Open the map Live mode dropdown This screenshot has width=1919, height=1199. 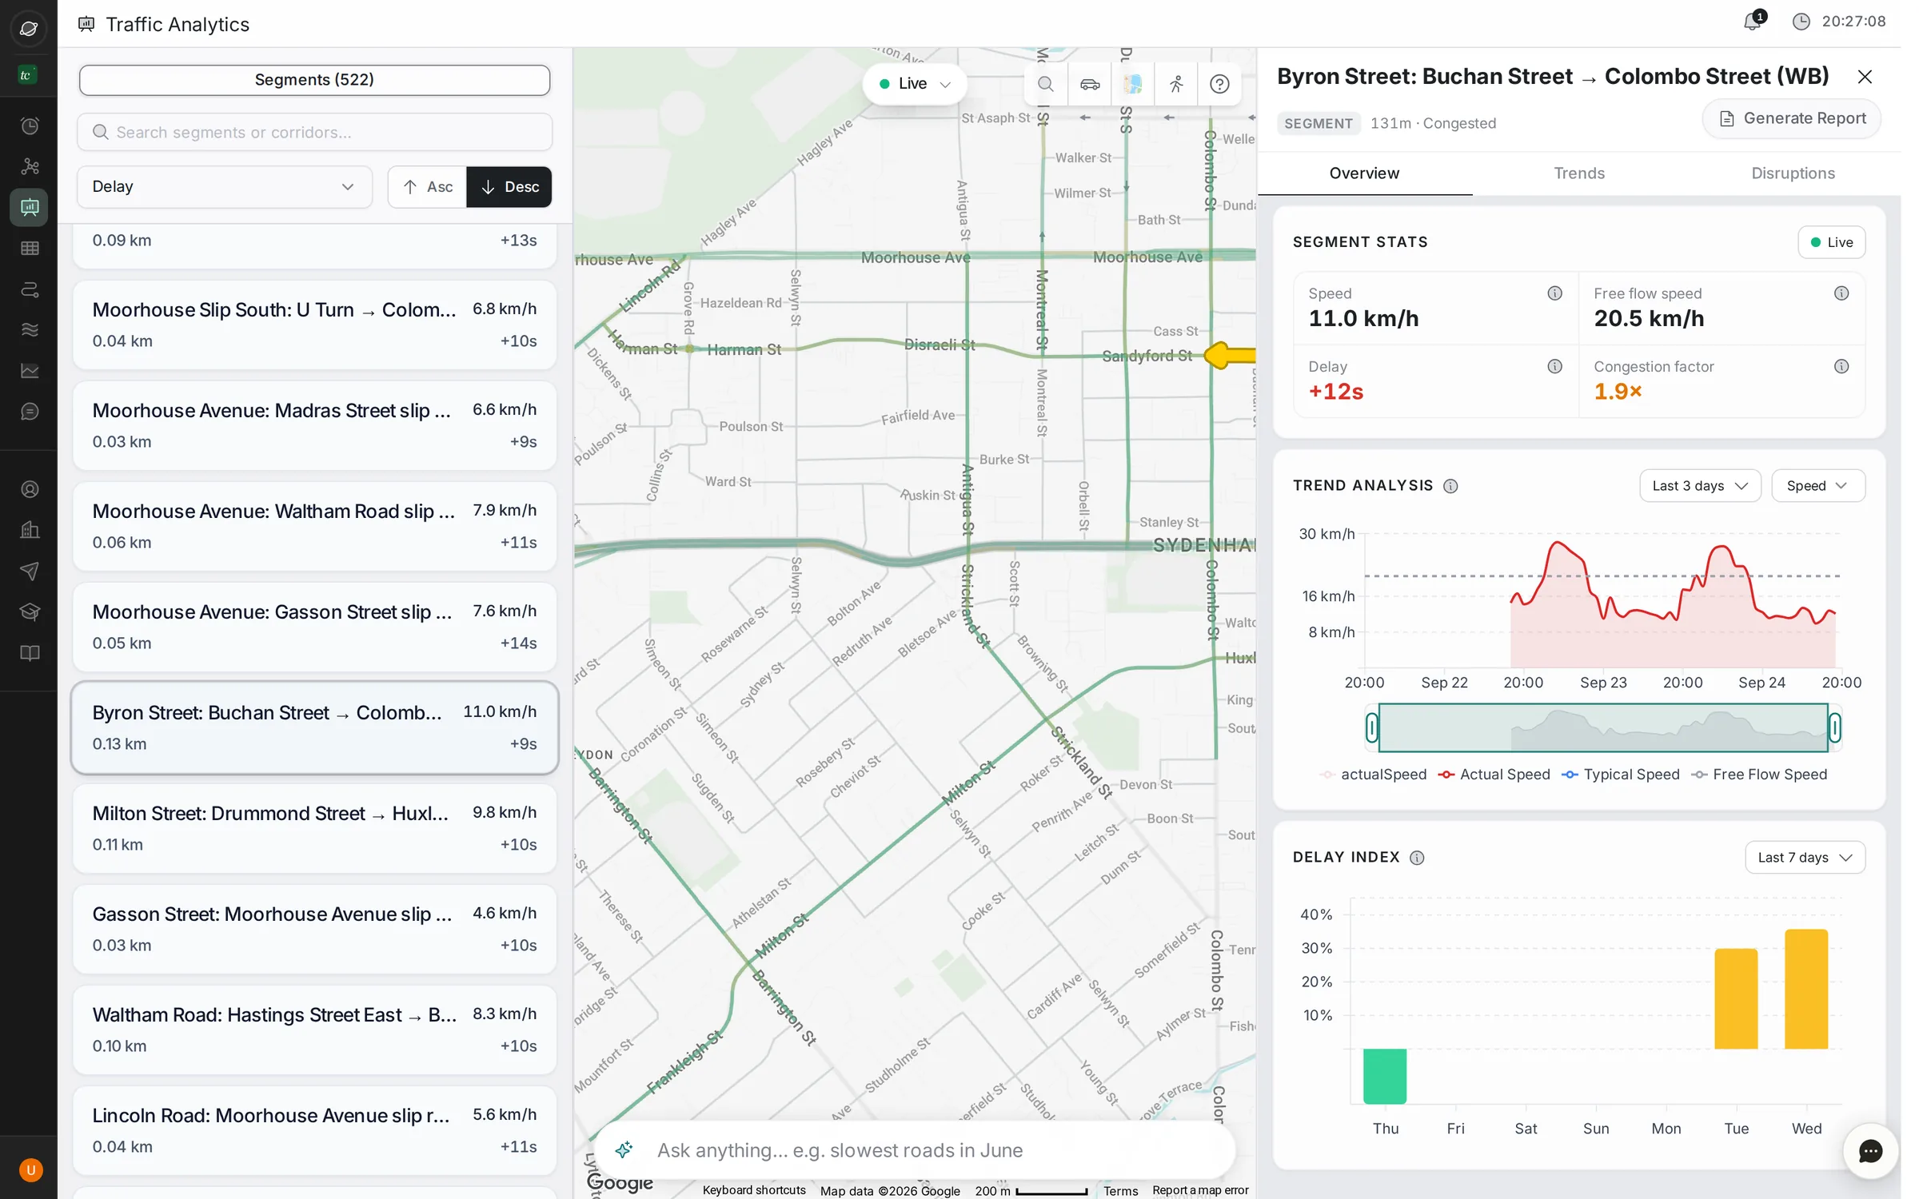915,84
